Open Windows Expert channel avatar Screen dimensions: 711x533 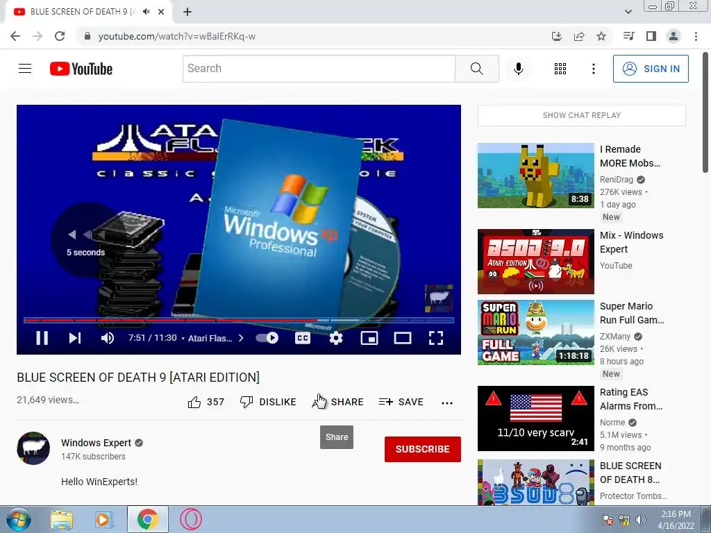(x=33, y=448)
